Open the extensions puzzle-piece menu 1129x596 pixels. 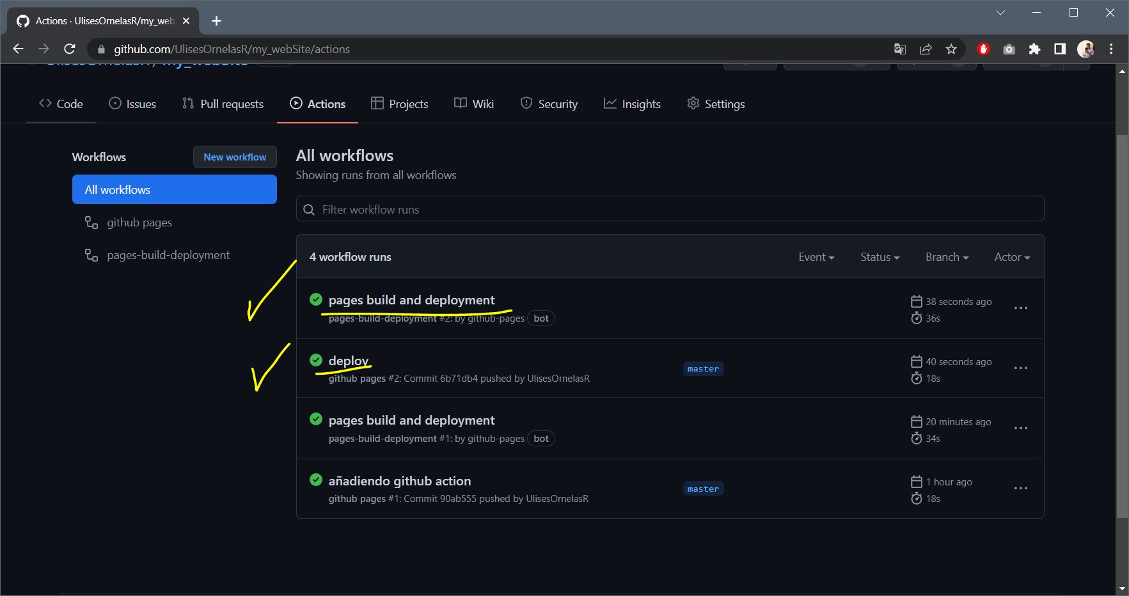click(x=1034, y=49)
